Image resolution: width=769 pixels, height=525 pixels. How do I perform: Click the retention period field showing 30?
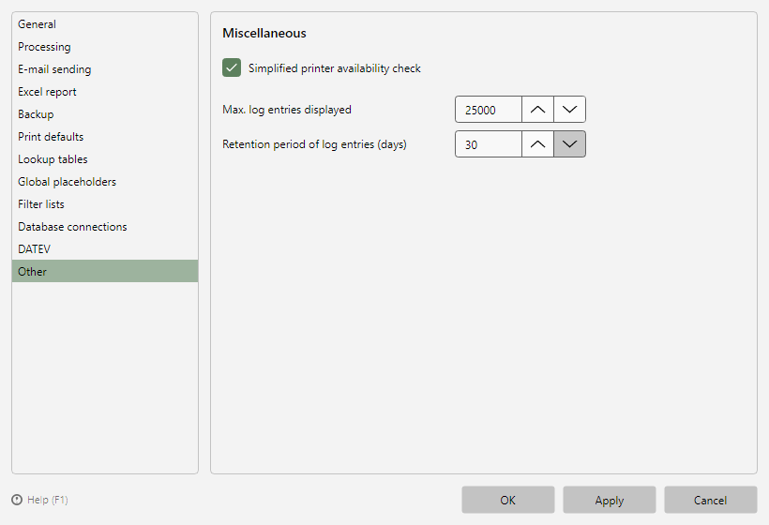click(489, 144)
